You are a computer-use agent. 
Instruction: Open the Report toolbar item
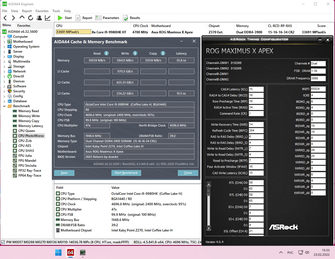click(84, 18)
